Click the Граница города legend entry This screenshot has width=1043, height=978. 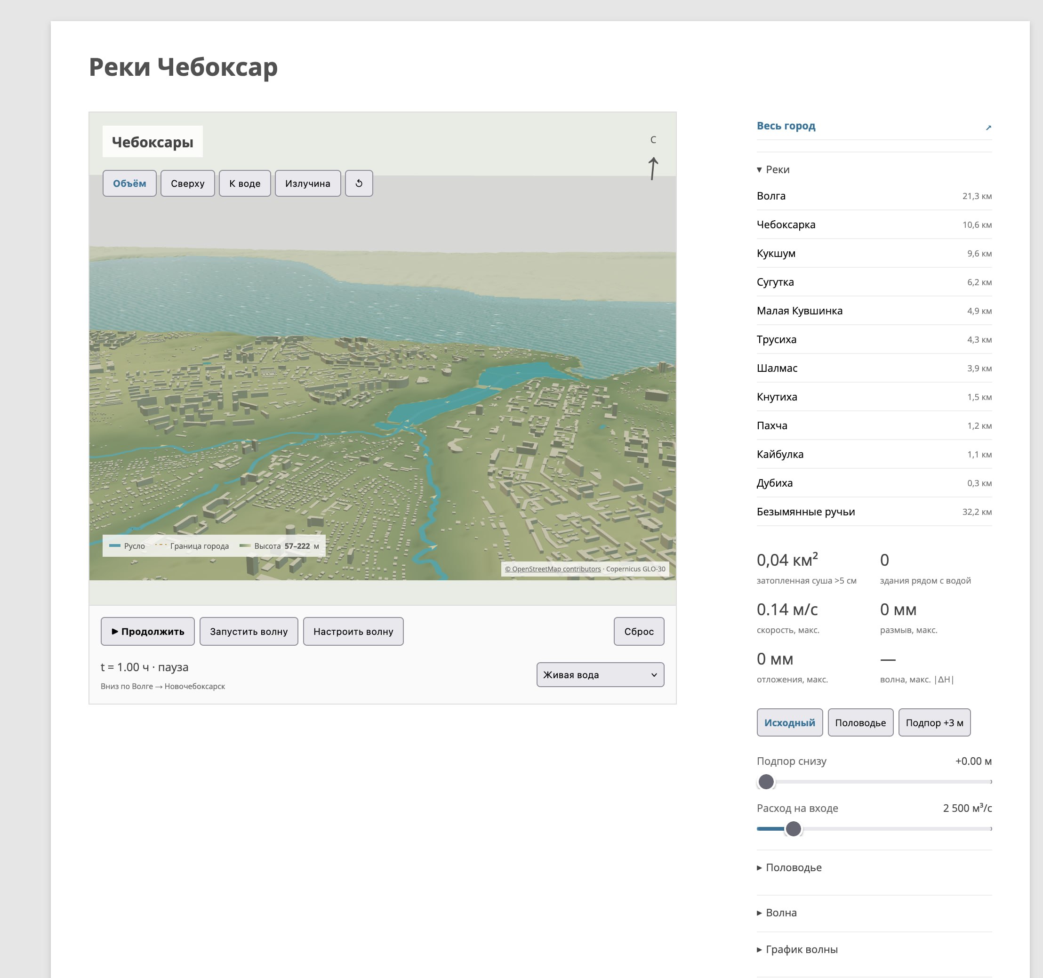pos(193,545)
